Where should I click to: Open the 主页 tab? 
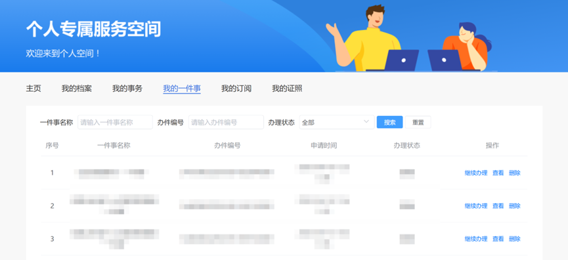point(33,88)
